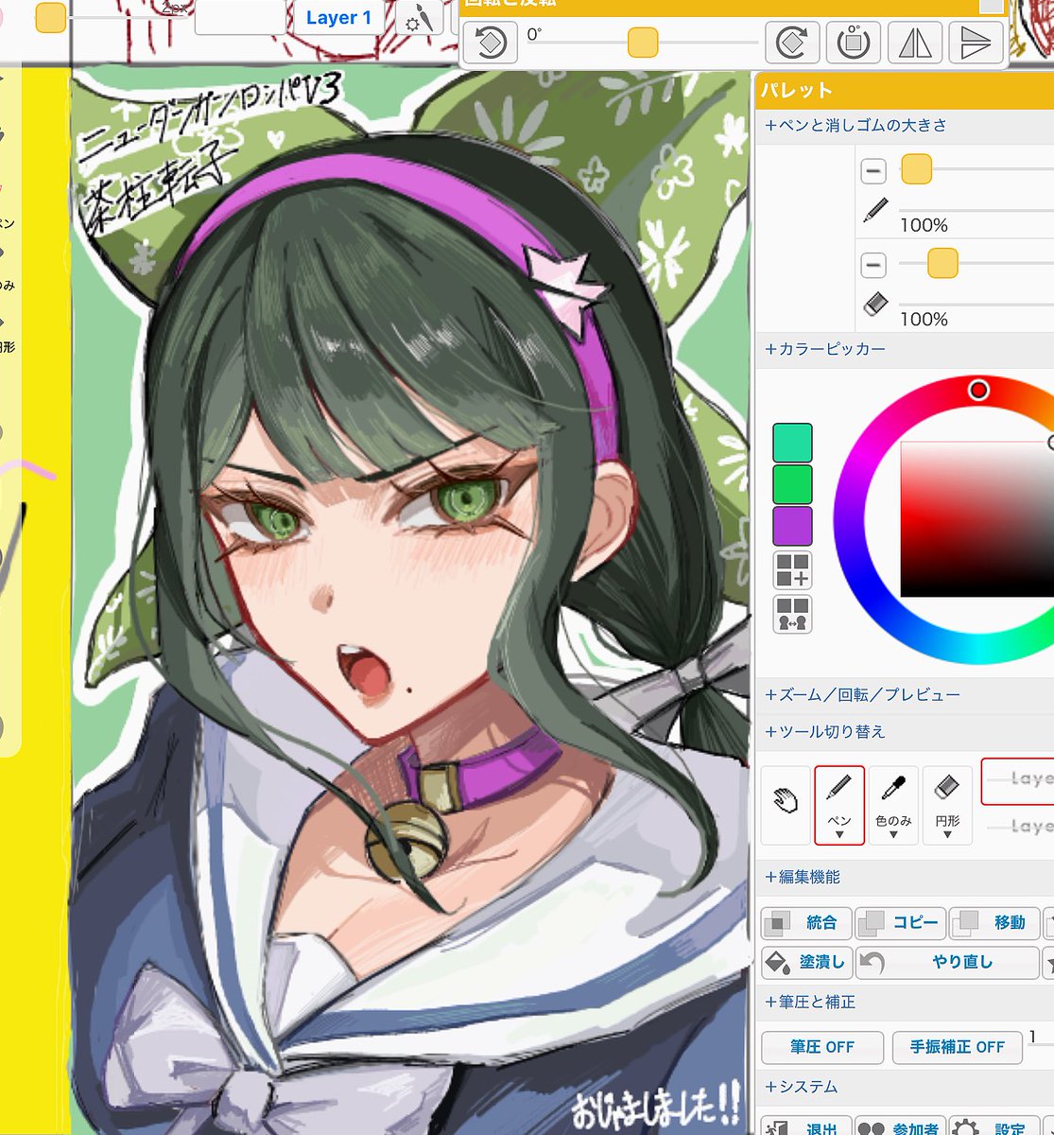Expand the ペン tool dropdown arrow
This screenshot has height=1135, width=1054.
point(839,834)
